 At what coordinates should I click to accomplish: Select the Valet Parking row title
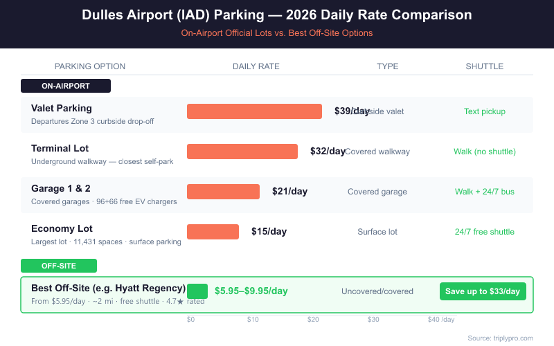pos(62,108)
